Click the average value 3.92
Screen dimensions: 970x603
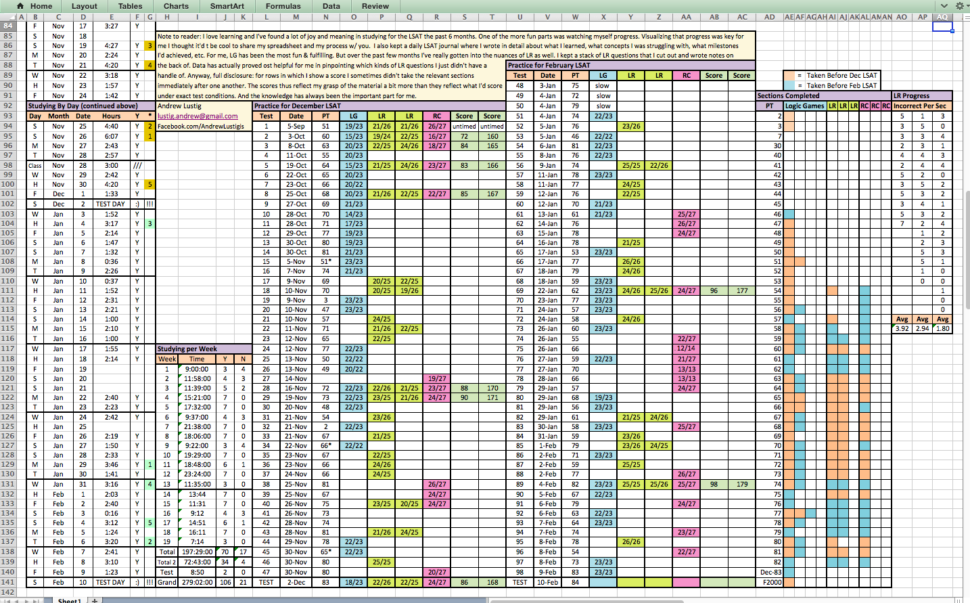902,328
